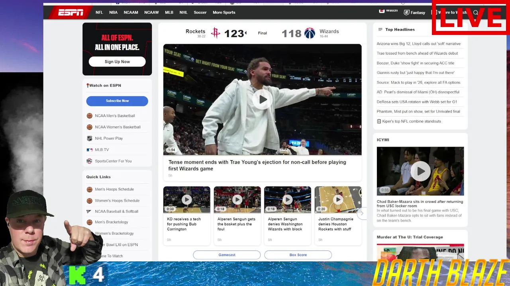This screenshot has width=510, height=286.
Task: Play Justin Champagnie denies Rockets clip
Action: (x=338, y=199)
